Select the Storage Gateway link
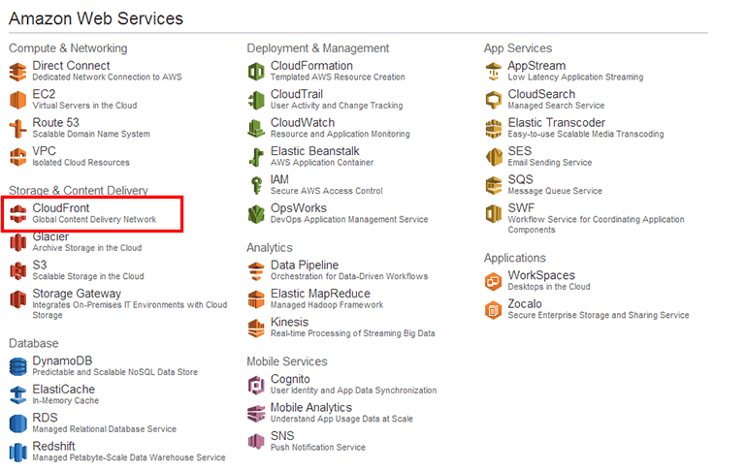The width and height of the screenshot is (747, 470). pos(77,294)
